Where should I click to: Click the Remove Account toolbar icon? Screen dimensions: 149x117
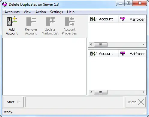pyautogui.click(x=31, y=22)
